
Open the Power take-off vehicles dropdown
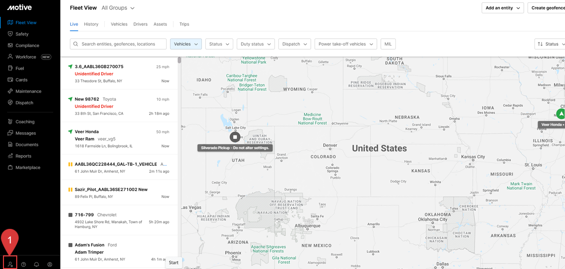(345, 44)
